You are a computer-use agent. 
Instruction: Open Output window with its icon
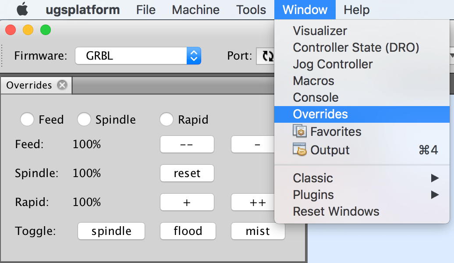299,149
